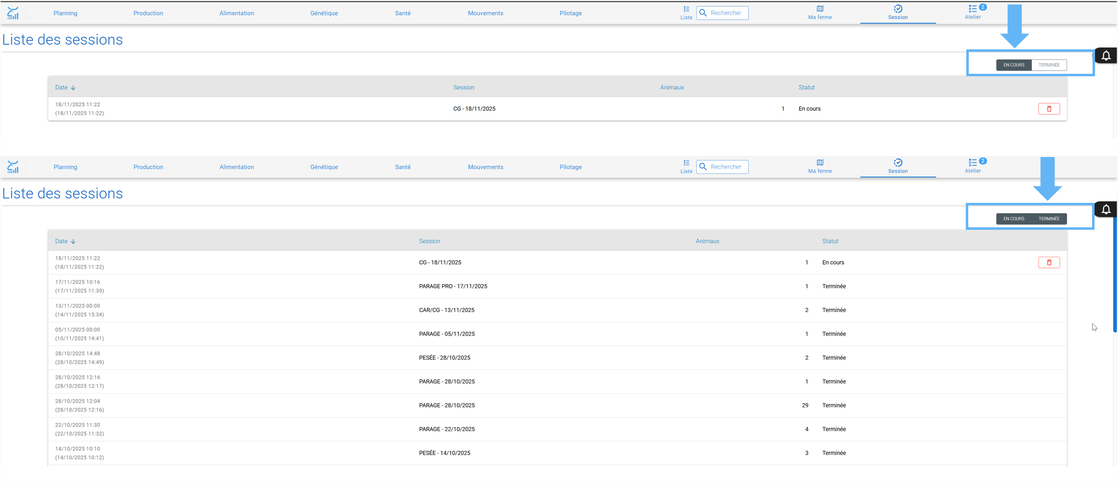Sort by Date arrow in the top table
The width and height of the screenshot is (1118, 485).
73,88
